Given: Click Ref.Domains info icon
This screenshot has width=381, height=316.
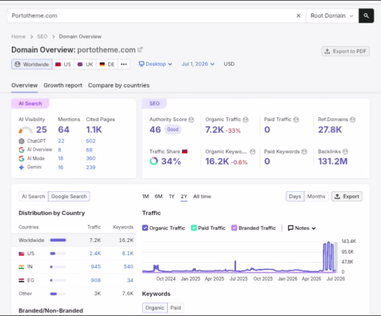Looking at the screenshot, I should coord(352,119).
